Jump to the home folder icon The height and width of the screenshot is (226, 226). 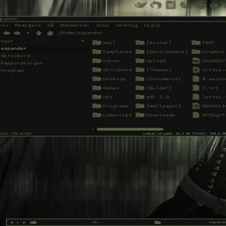(50, 33)
